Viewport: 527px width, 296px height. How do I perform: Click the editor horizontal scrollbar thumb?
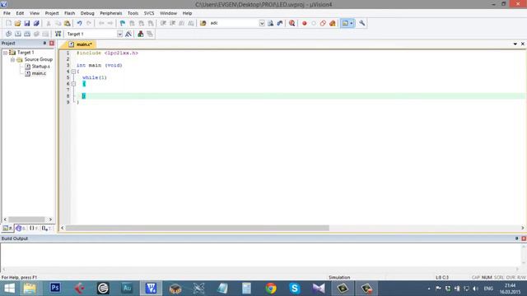tap(198, 228)
